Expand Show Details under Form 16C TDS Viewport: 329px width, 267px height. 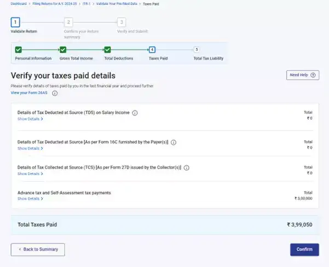pos(30,148)
